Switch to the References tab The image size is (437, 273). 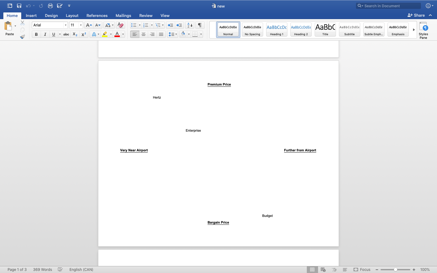pos(97,15)
